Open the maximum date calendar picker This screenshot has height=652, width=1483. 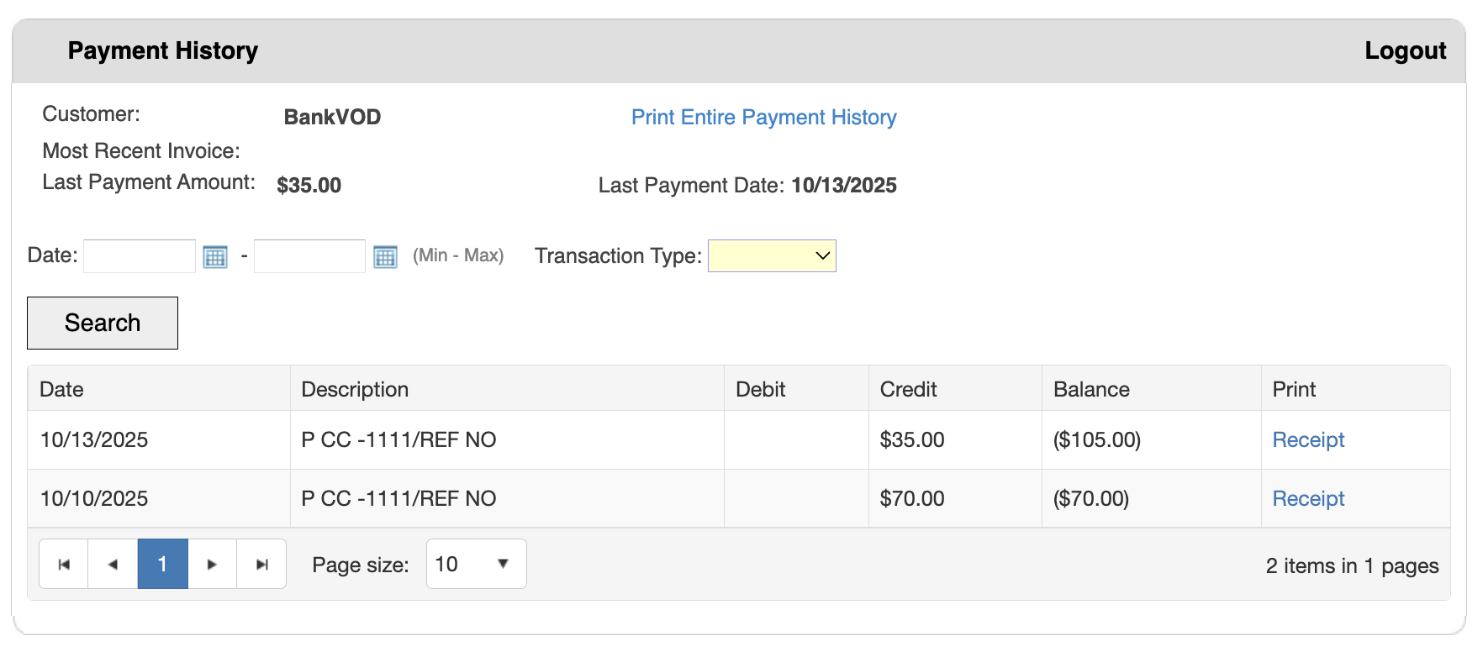tap(386, 256)
